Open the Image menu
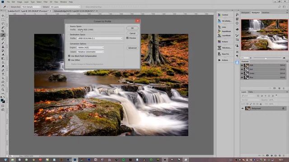Viewport: 289px width, 162px height. coord(19,2)
